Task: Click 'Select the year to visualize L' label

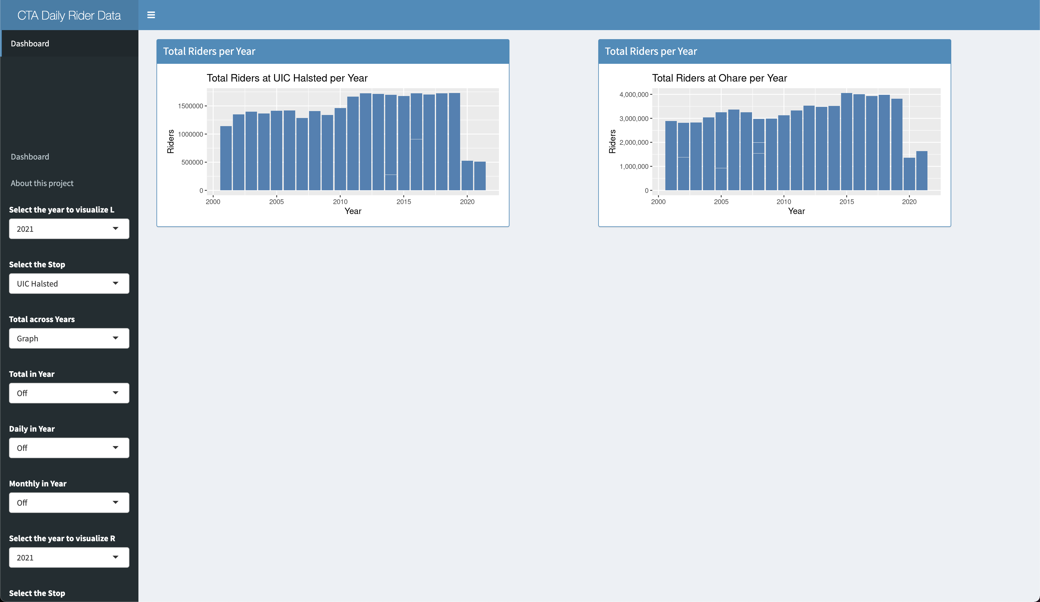Action: coord(61,210)
